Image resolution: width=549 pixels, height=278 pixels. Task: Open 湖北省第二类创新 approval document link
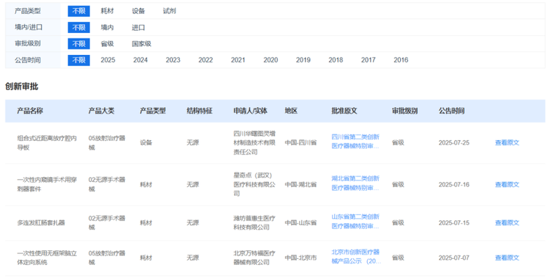(x=355, y=183)
